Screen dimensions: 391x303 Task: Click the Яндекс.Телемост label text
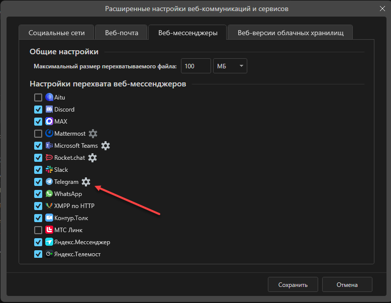point(77,254)
